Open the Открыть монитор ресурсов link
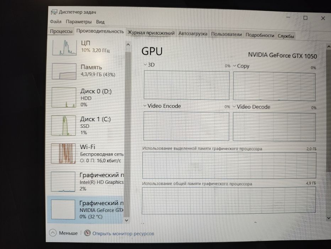The height and width of the screenshot is (249, 331). (x=123, y=234)
